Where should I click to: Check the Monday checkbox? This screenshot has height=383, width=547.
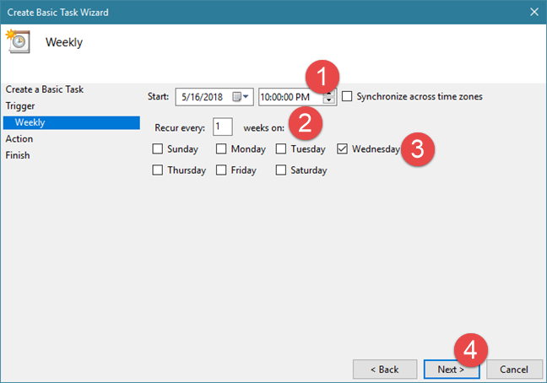tap(221, 149)
